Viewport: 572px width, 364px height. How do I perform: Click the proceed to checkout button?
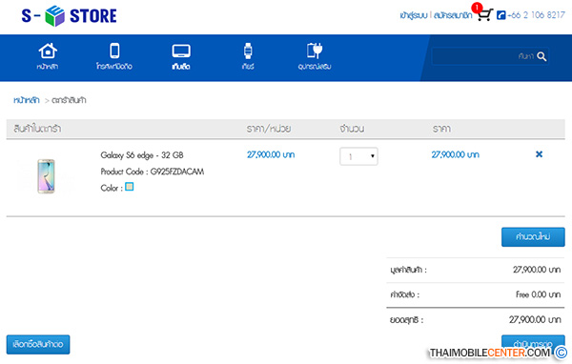click(533, 343)
